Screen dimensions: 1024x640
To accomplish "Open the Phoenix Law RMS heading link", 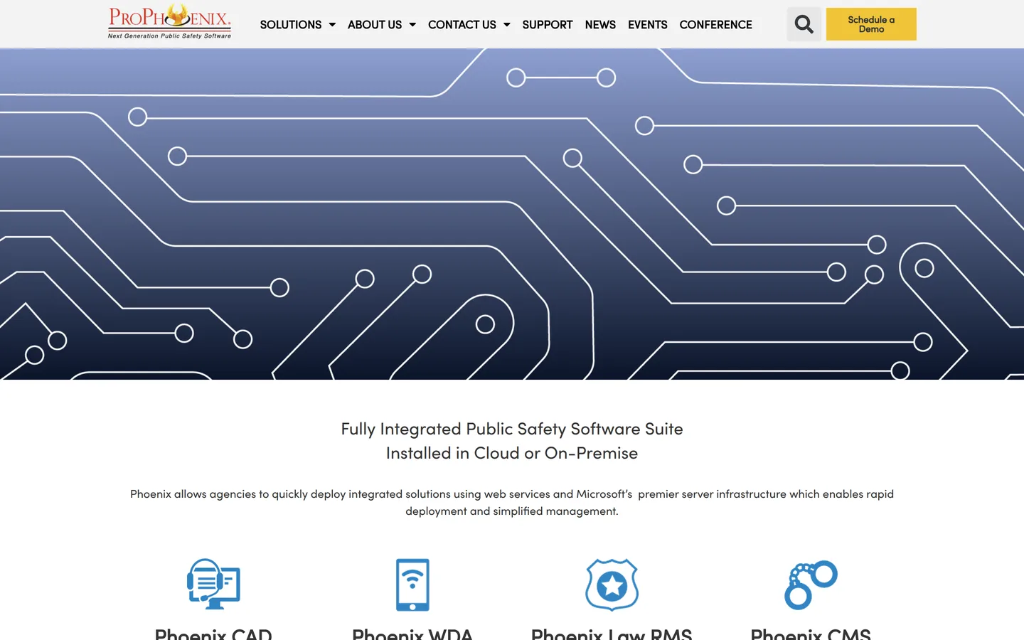I will click(612, 633).
